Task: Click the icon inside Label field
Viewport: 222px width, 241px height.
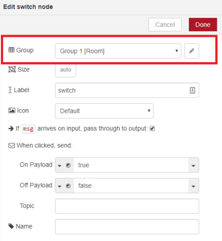Action: (x=192, y=90)
